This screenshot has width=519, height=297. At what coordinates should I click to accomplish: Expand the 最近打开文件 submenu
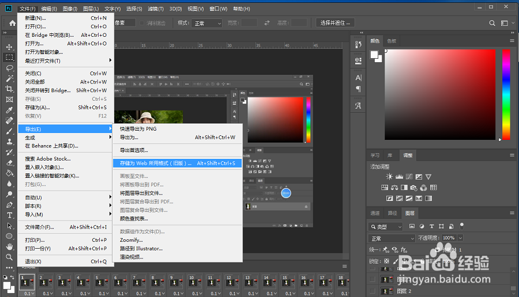[66, 61]
